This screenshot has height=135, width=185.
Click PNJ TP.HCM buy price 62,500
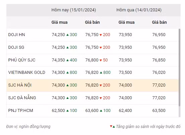(58, 111)
